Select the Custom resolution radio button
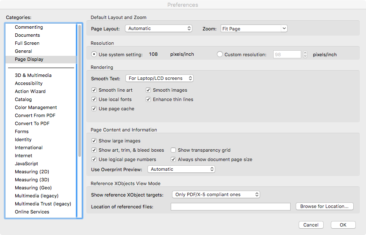This screenshot has width=366, height=235. click(x=220, y=54)
